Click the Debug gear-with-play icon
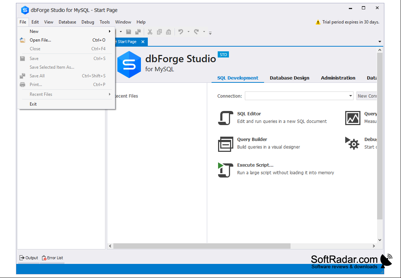This screenshot has width=401, height=278. click(x=352, y=143)
